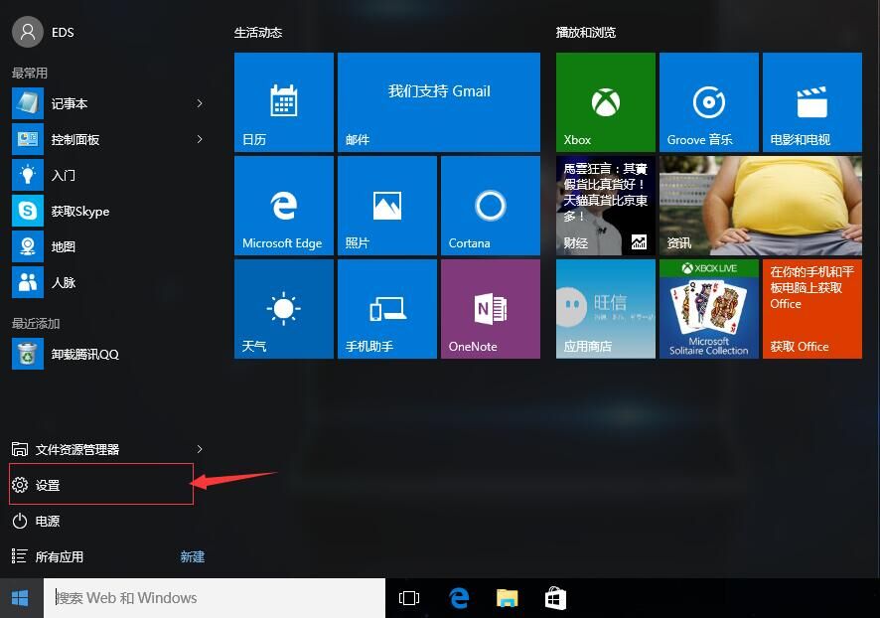Open the People (人脉) app
This screenshot has width=880, height=618.
coord(106,282)
